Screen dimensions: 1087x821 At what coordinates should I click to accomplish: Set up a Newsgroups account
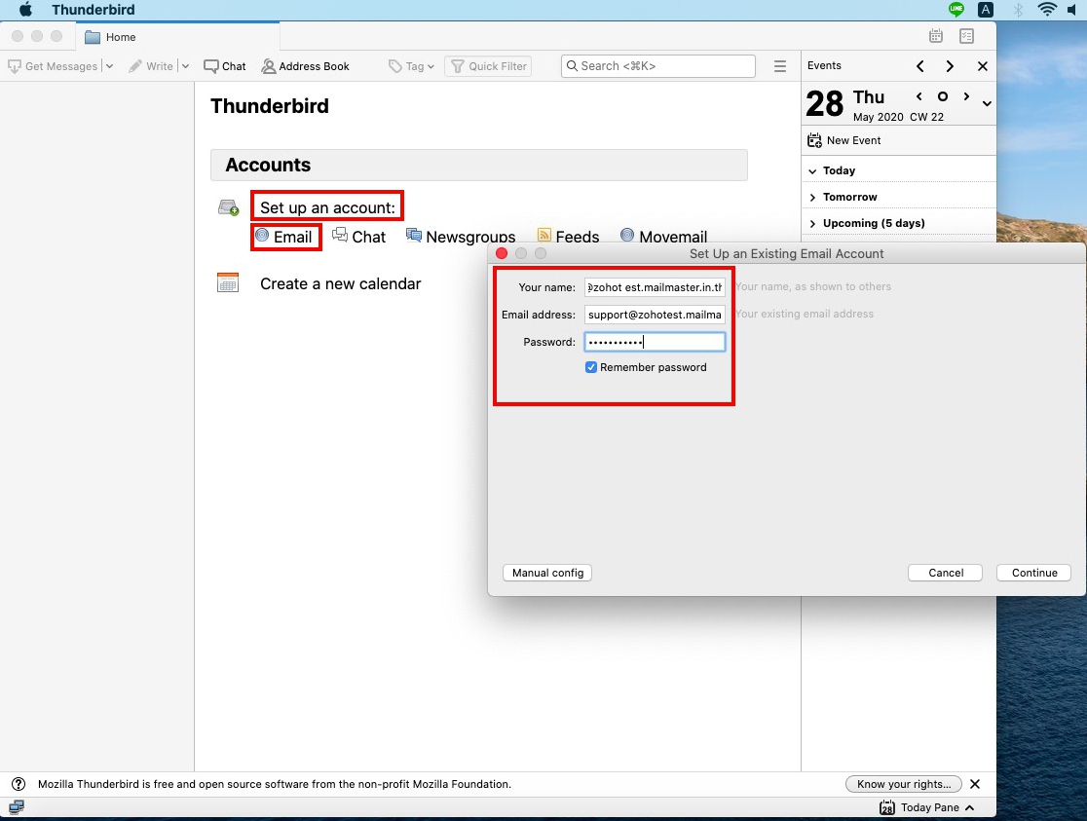[x=461, y=237]
